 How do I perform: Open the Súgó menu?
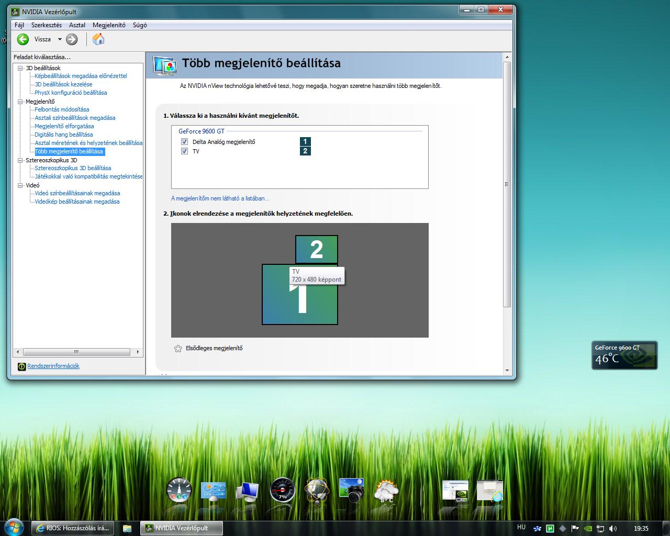pos(140,25)
